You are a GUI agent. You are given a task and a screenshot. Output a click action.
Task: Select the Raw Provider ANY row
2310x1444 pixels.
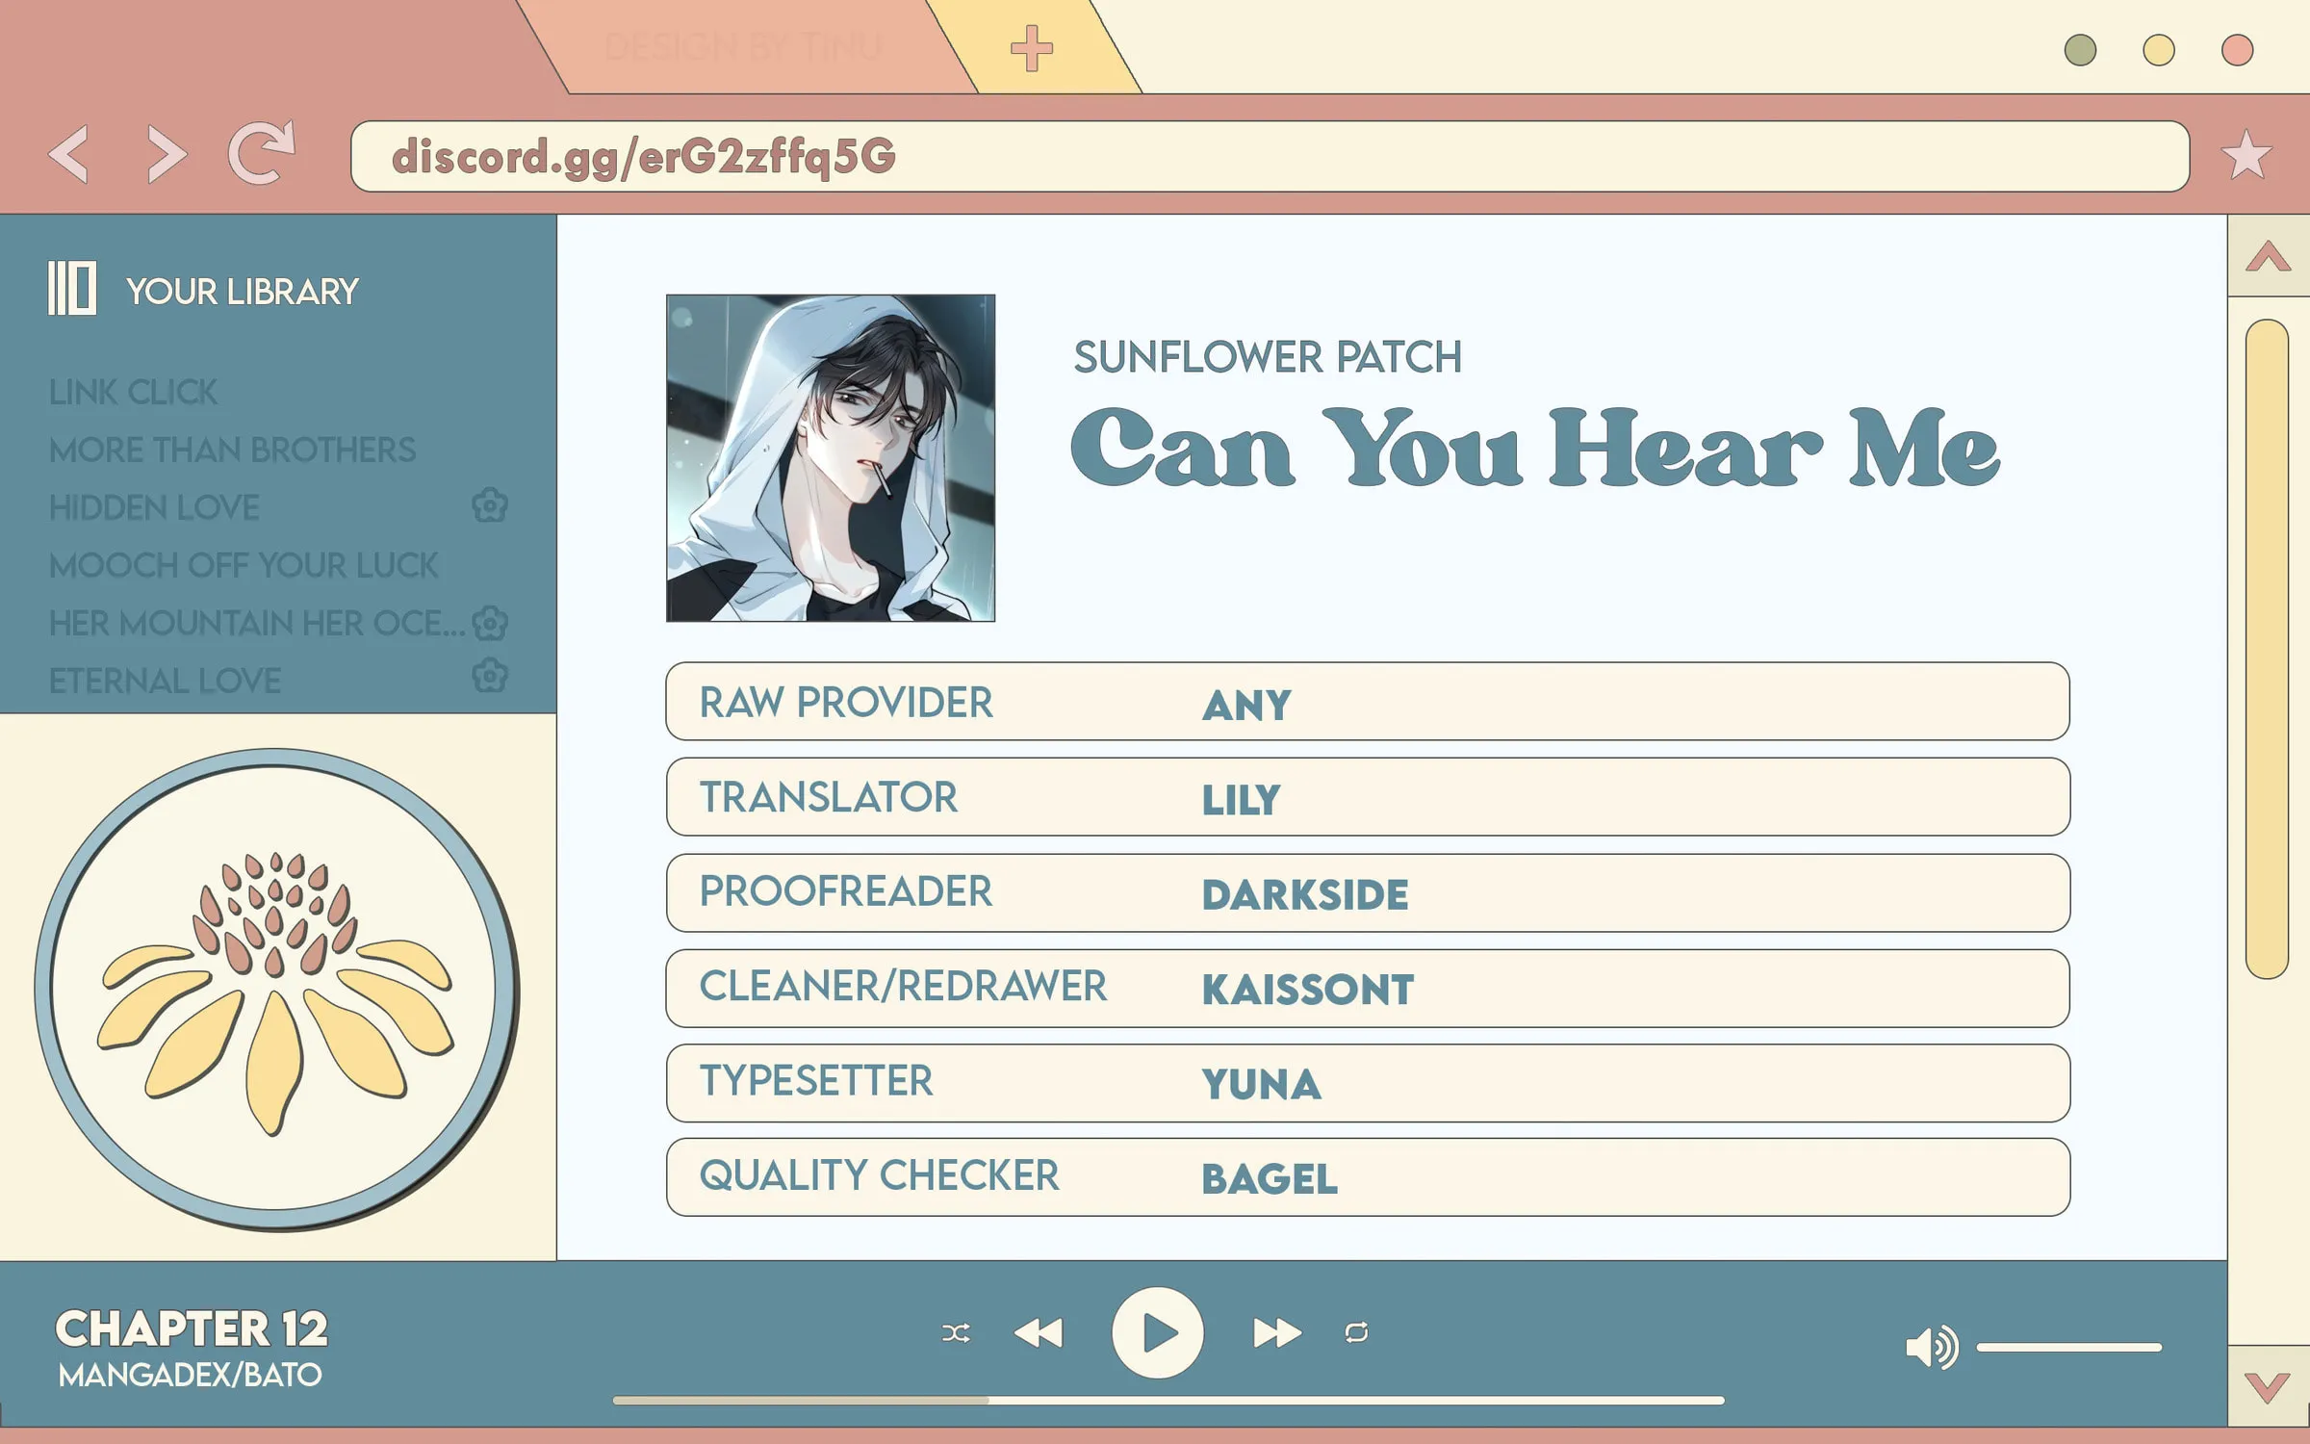pos(1368,701)
